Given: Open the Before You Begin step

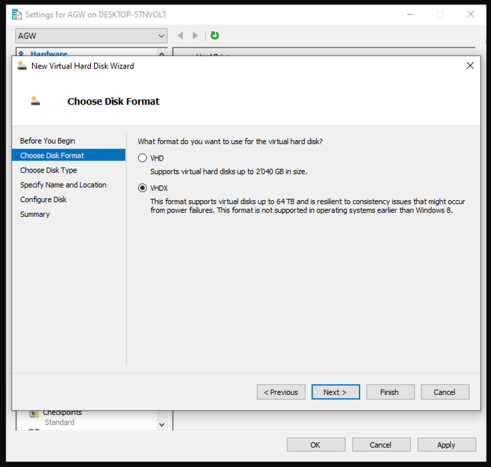Looking at the screenshot, I should [47, 141].
